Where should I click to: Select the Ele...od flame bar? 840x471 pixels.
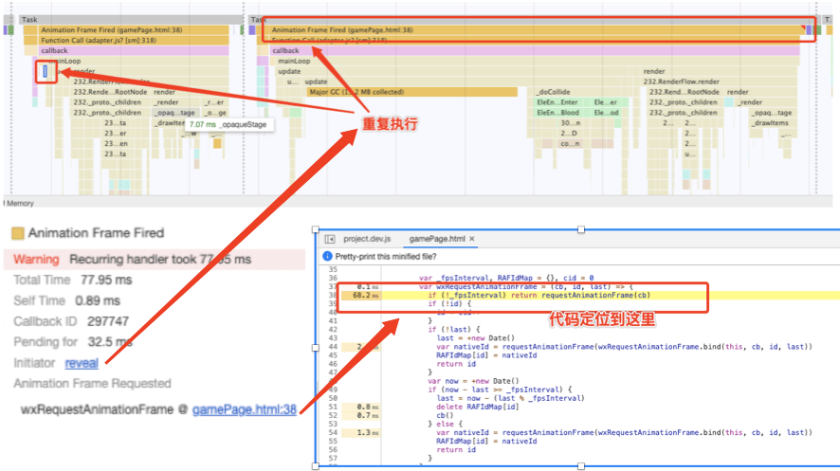[606, 113]
